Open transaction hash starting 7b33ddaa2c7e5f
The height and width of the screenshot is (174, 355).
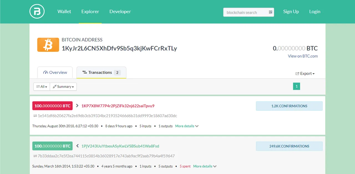pos(106,156)
